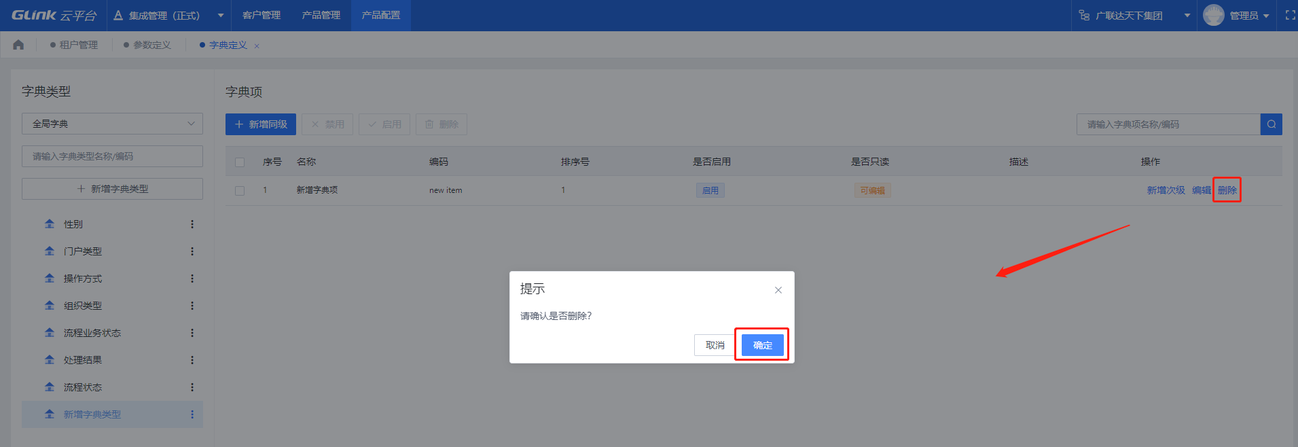The width and height of the screenshot is (1298, 447).
Task: Close the 提示 dialog with the X
Action: point(778,290)
